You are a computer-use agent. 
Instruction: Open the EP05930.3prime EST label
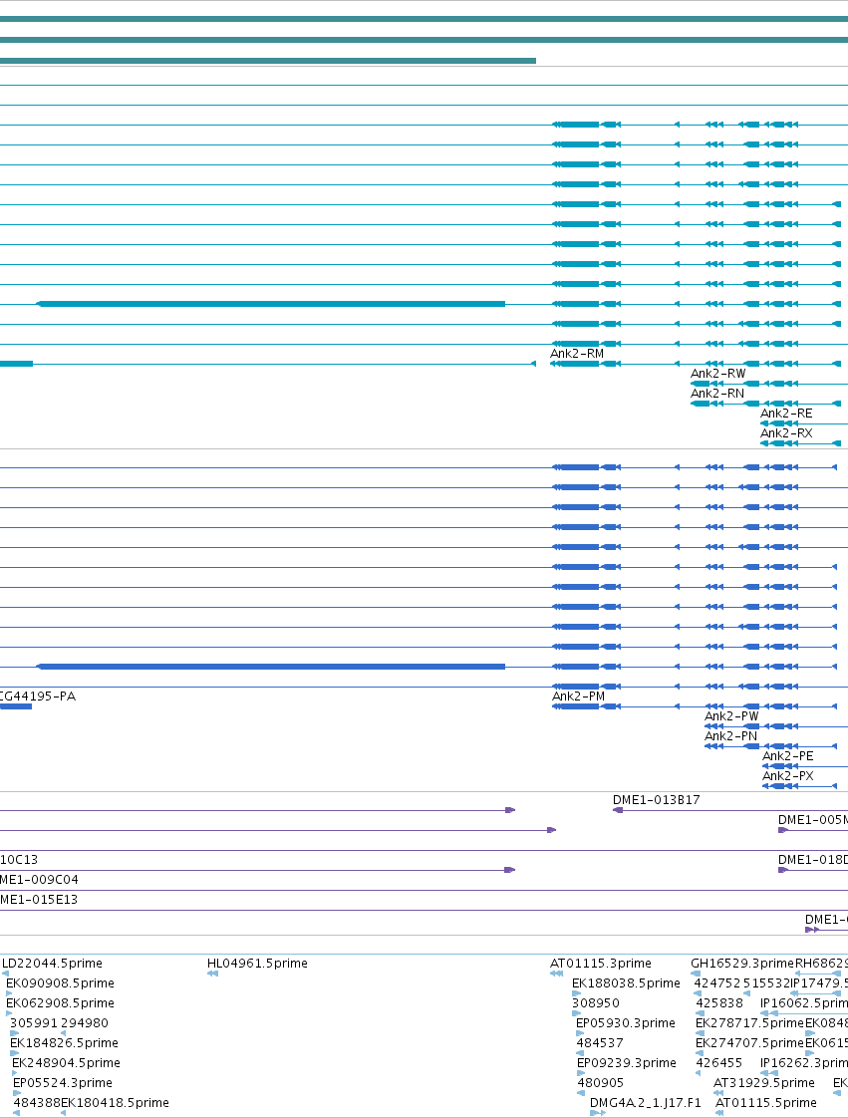(x=626, y=1023)
